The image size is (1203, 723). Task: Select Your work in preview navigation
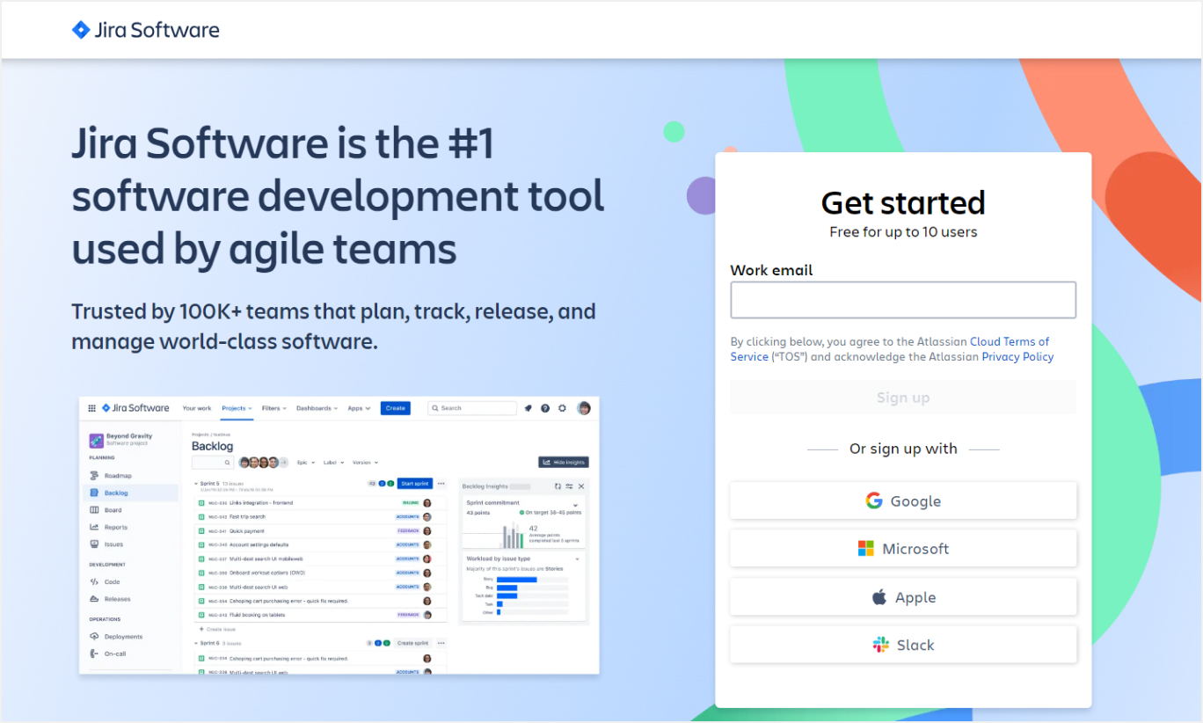coord(197,408)
